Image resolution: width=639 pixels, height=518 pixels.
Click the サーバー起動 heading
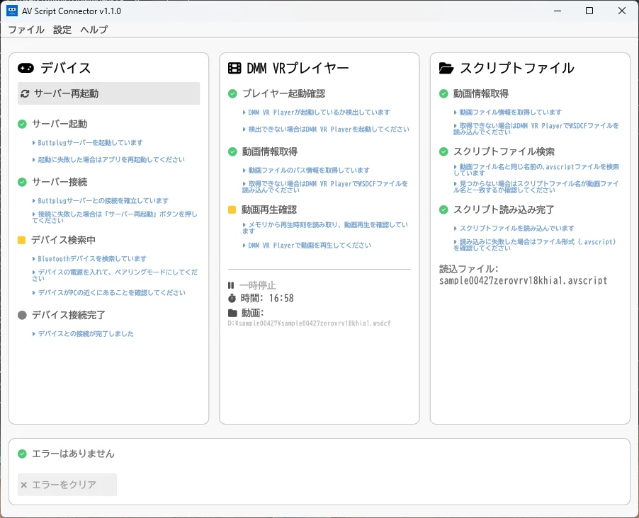(x=60, y=124)
